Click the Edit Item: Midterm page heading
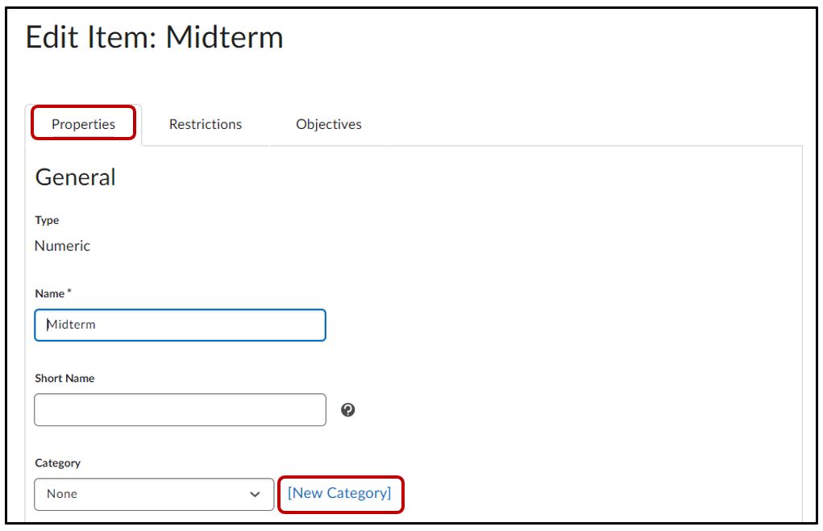Viewport: 823px width, 531px height. [x=154, y=38]
